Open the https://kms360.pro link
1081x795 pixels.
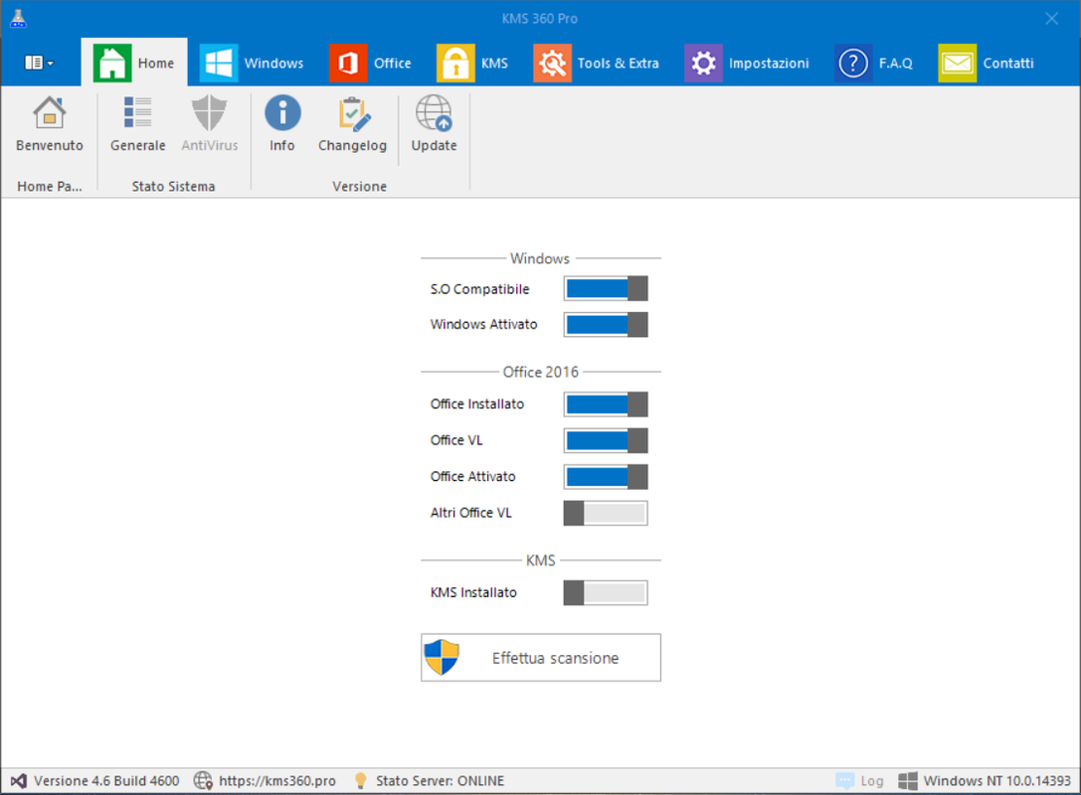pos(277,780)
